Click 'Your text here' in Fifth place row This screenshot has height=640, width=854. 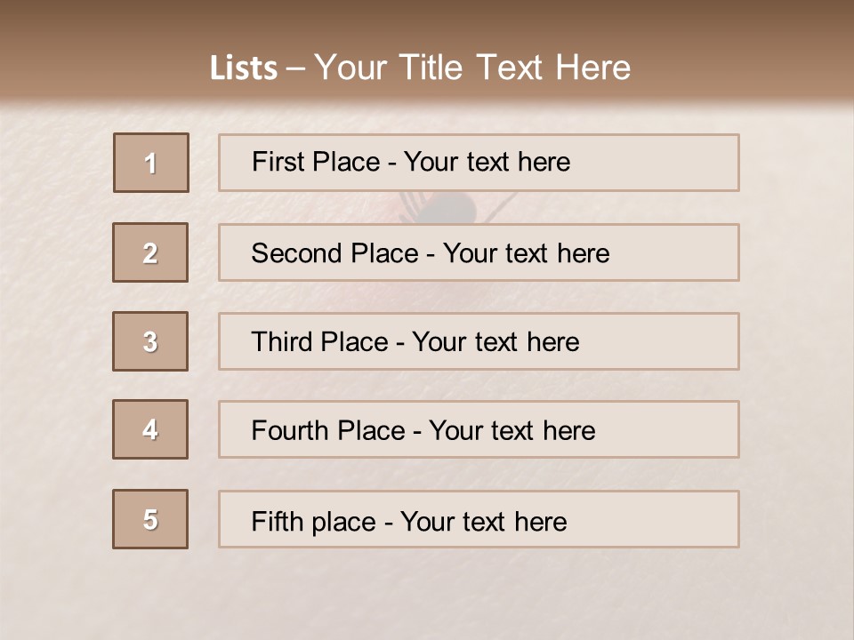[x=483, y=521]
